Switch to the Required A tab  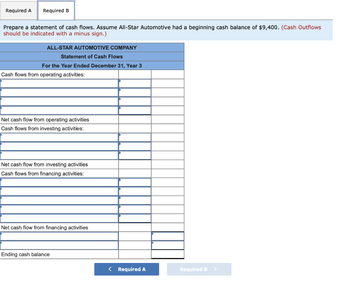(18, 11)
